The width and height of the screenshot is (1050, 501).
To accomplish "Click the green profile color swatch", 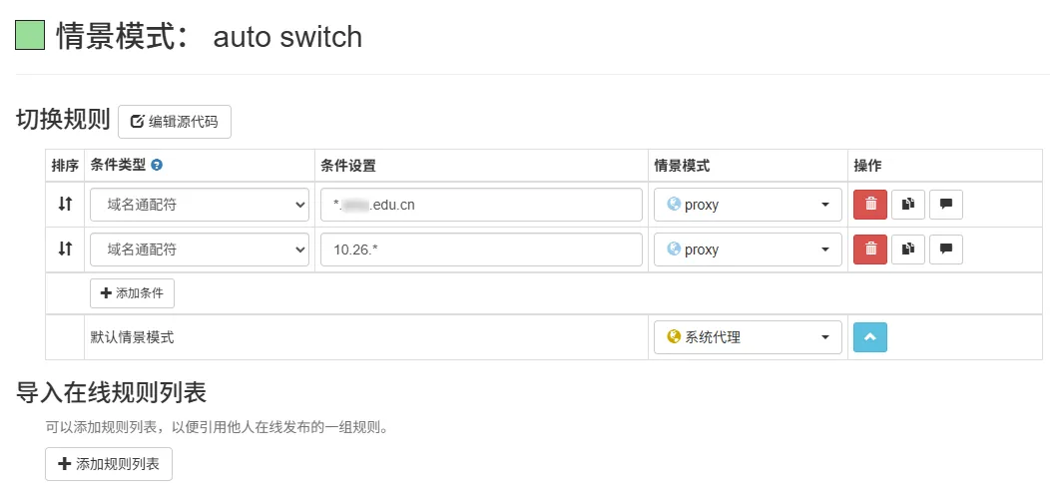I will [30, 37].
